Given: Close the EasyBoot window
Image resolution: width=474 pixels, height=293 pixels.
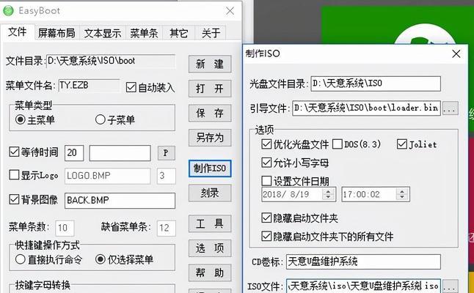Looking at the screenshot, I should [230, 11].
